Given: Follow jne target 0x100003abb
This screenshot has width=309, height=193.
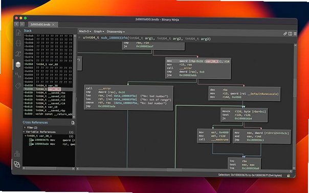Looking at the screenshot, I should 188,75.
